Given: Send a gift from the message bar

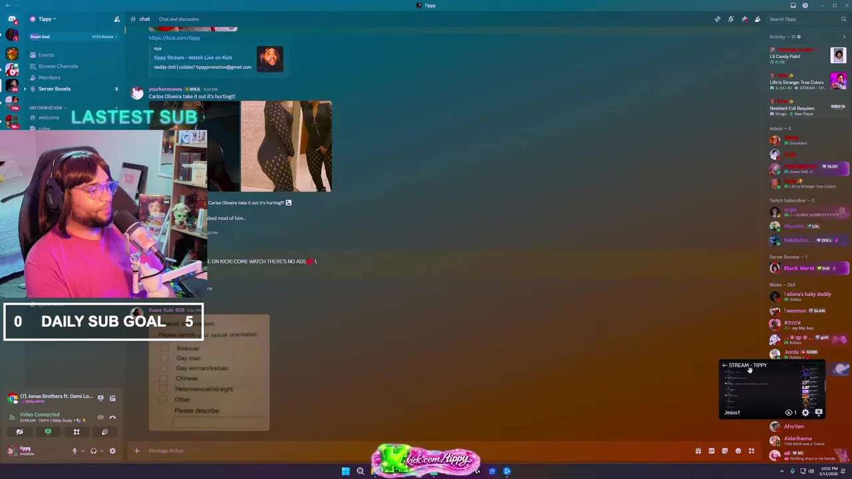Looking at the screenshot, I should pos(698,451).
